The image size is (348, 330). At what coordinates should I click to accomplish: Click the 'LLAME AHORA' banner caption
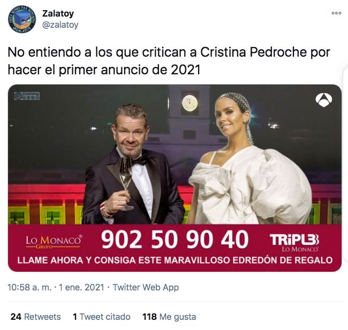coord(175,260)
